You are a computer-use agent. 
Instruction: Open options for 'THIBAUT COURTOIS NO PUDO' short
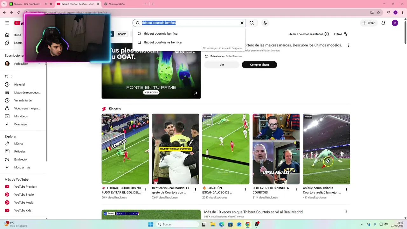pos(145,190)
